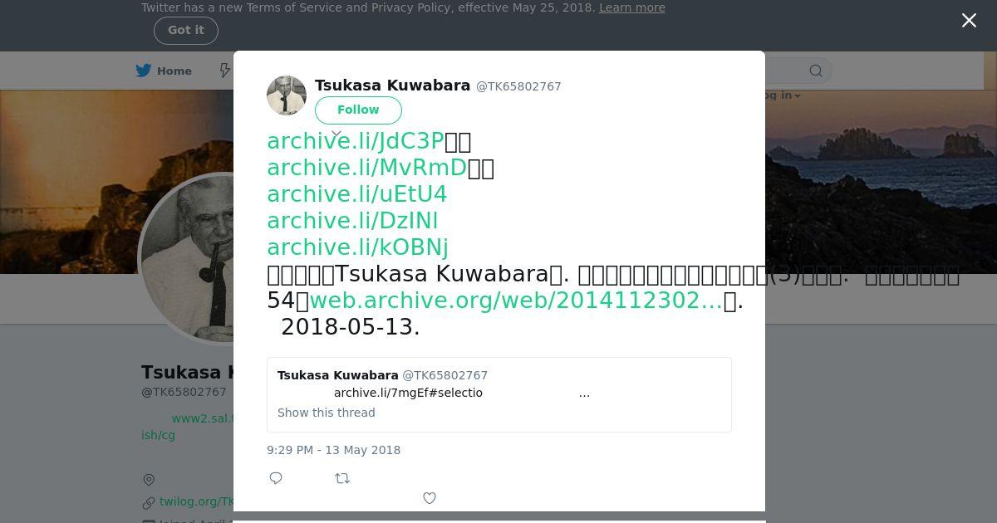Open the web.archive.org link in tweet
This screenshot has height=523, width=997.
coord(516,301)
